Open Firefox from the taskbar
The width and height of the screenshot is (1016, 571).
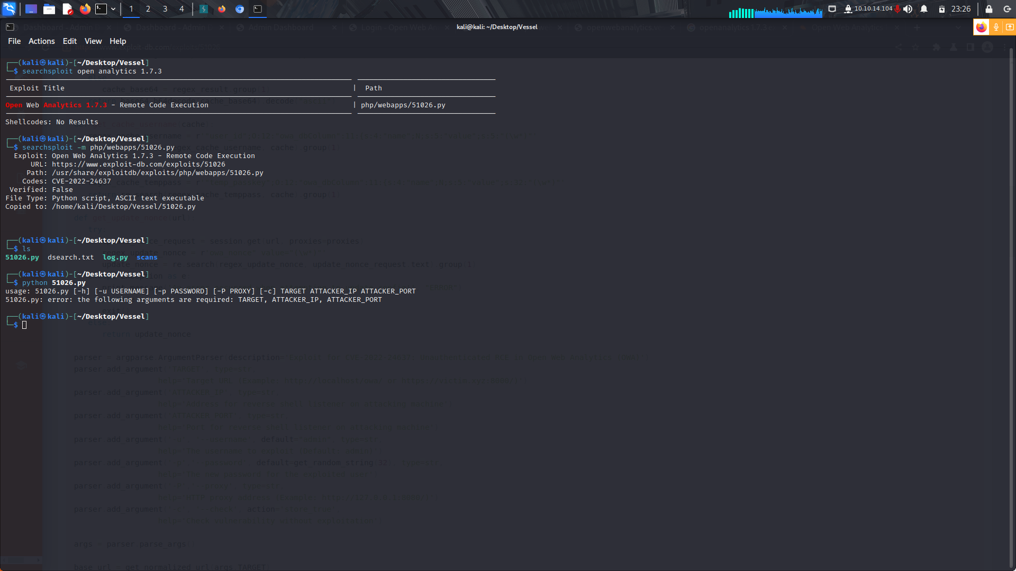pyautogui.click(x=85, y=9)
